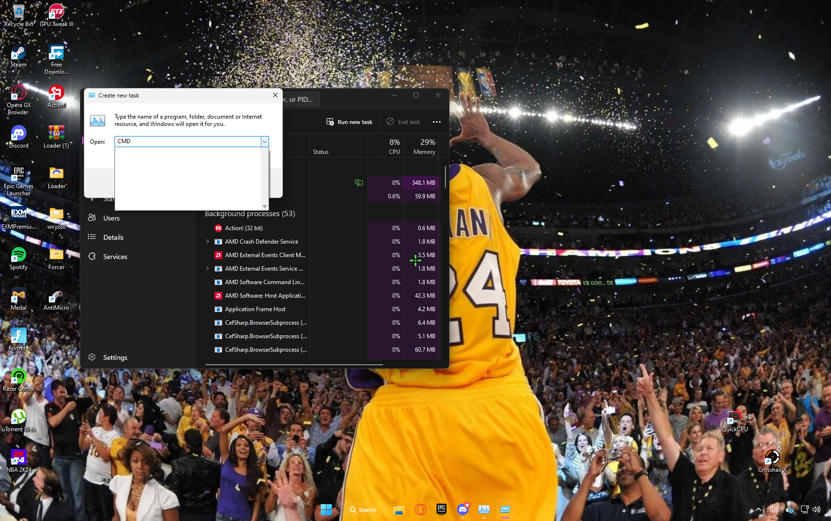The image size is (831, 521).
Task: Select the Opera GX Browser shortcut
Action: [x=18, y=99]
